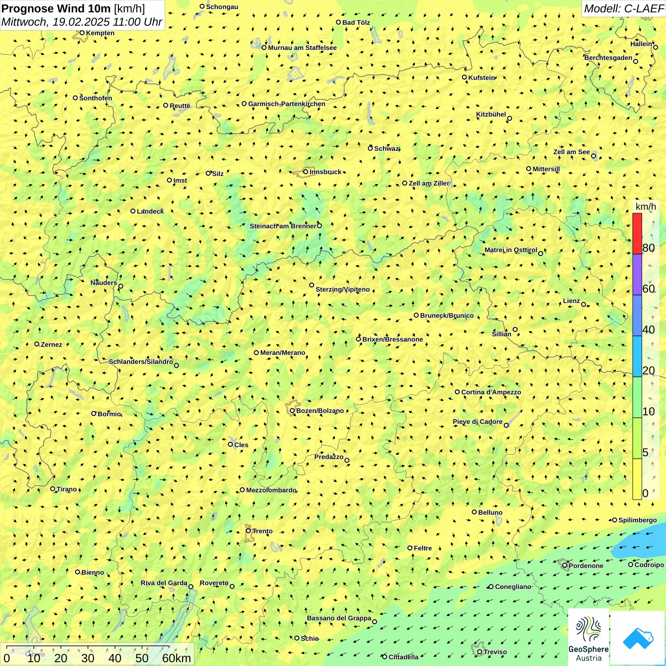This screenshot has height=666, width=666.
Task: Click the Bad Tölz city label
Action: pyautogui.click(x=356, y=22)
